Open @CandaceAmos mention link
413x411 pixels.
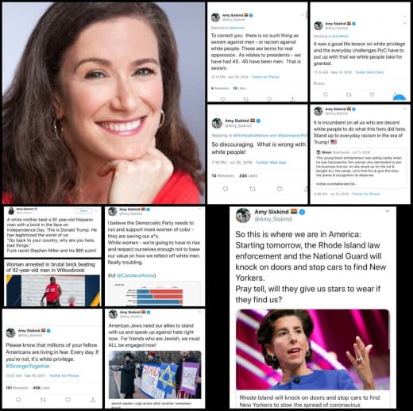136,275
